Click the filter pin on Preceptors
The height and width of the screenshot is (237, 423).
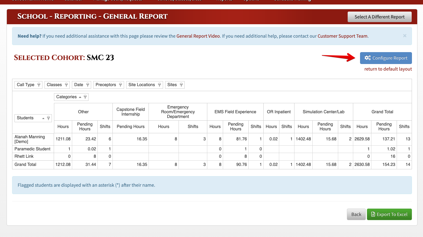120,85
